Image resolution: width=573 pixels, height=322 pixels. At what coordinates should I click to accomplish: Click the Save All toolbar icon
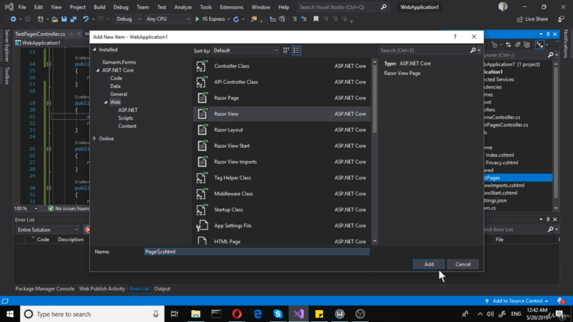tap(73, 19)
